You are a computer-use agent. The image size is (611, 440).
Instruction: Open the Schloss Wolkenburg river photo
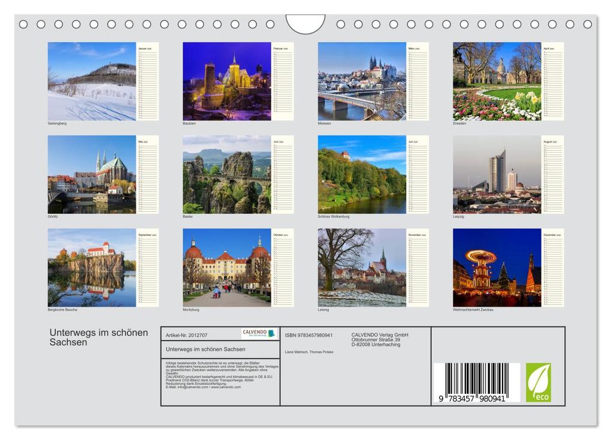[362, 174]
